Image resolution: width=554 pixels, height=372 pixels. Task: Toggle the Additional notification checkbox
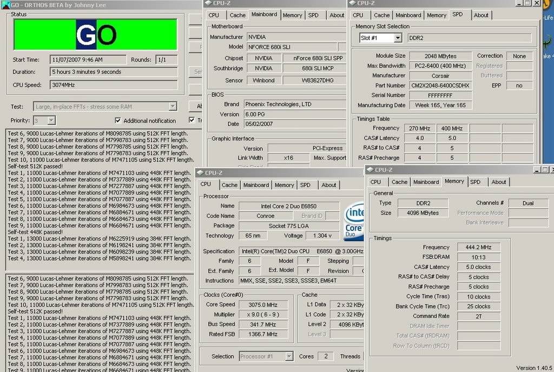[x=118, y=121]
